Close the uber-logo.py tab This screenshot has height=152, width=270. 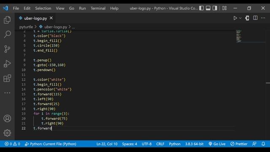click(x=51, y=18)
